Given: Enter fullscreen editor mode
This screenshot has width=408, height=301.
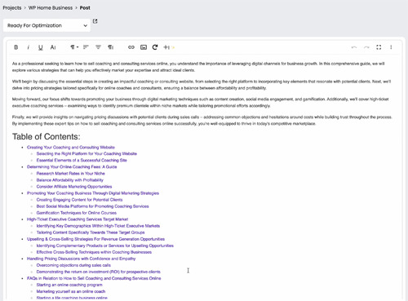Looking at the screenshot, I should pyautogui.click(x=379, y=47).
